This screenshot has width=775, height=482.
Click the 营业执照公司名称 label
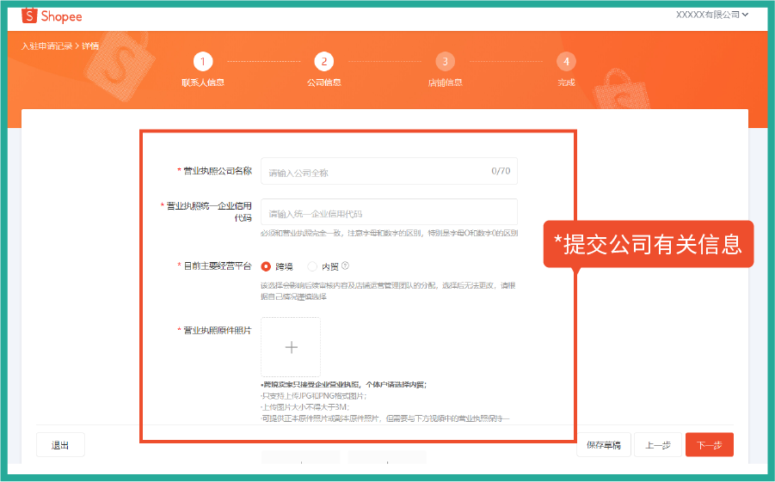(218, 171)
